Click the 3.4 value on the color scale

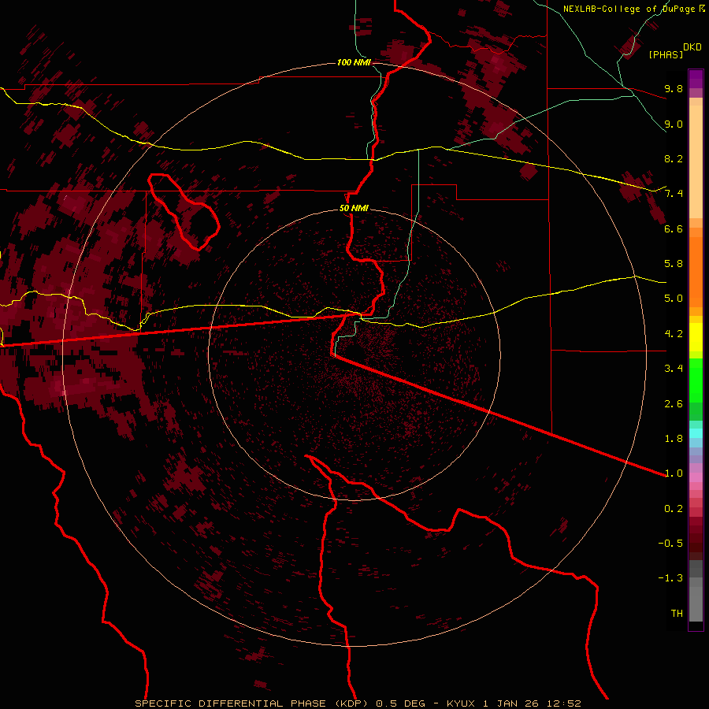pos(674,369)
